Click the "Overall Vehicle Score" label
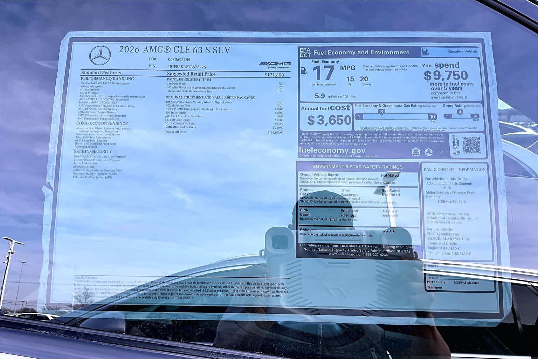Viewport: 538px width, 359px height. point(319,175)
